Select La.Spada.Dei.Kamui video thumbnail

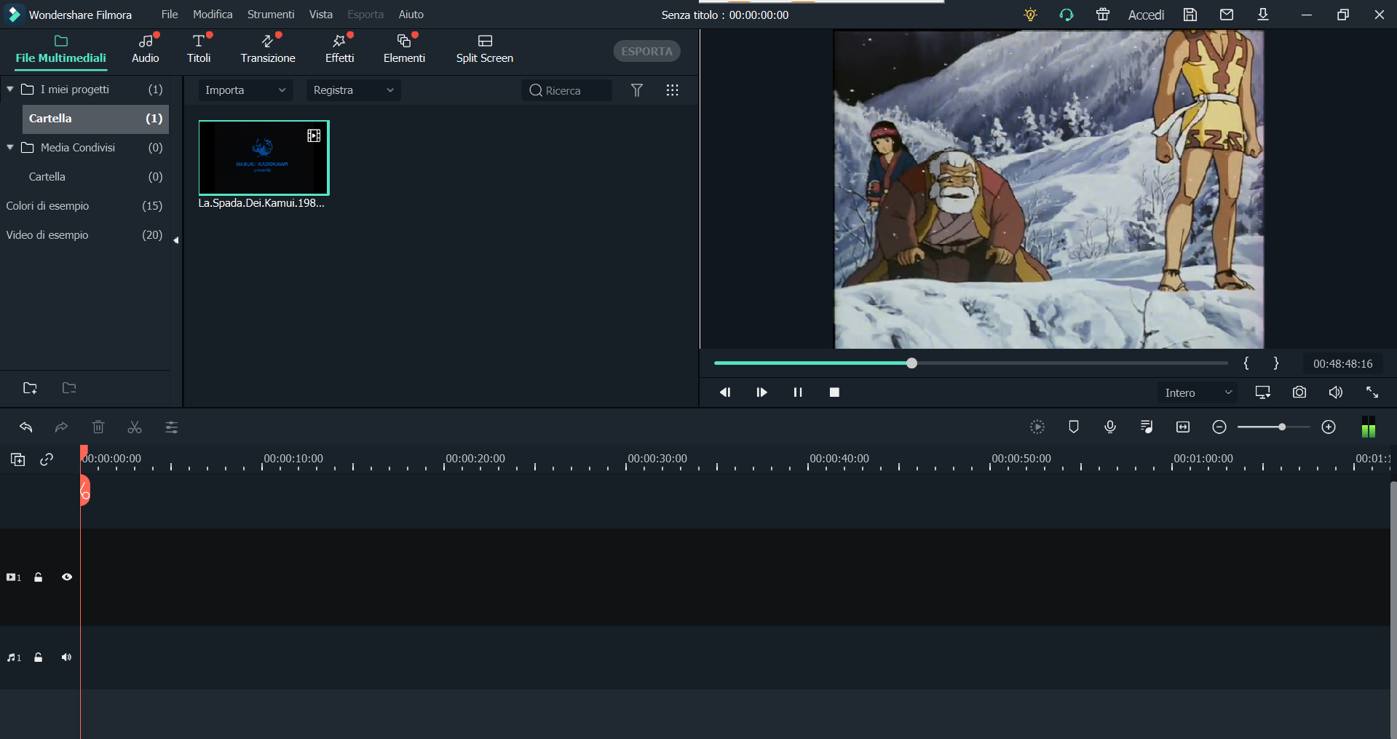(x=264, y=158)
